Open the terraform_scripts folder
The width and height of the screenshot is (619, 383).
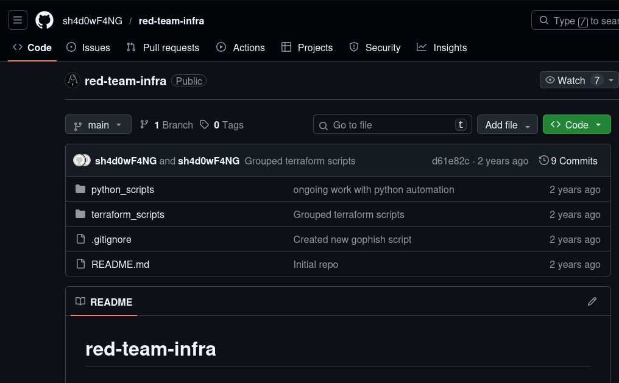(x=128, y=214)
